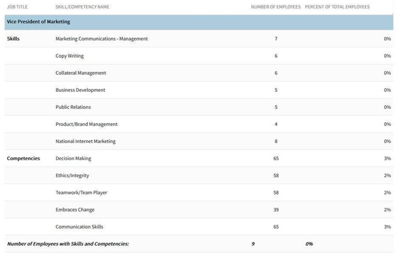Click the Skills section label
The height and width of the screenshot is (253, 397).
(13, 39)
